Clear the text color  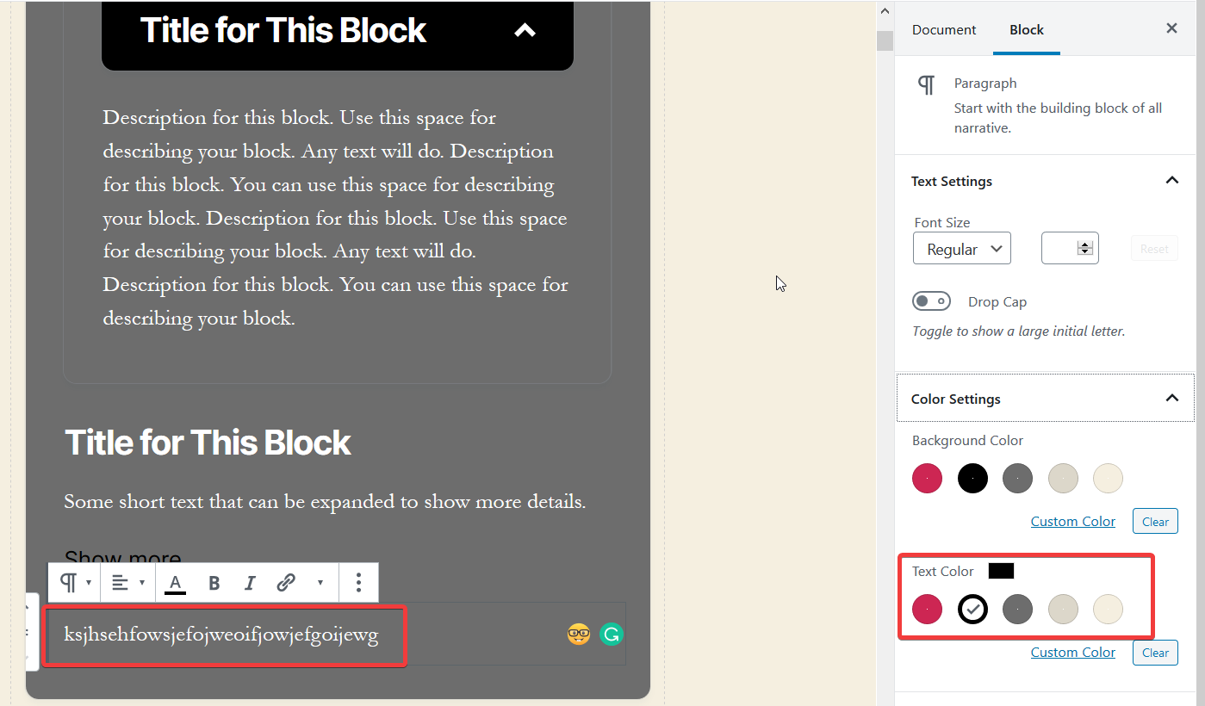tap(1155, 652)
